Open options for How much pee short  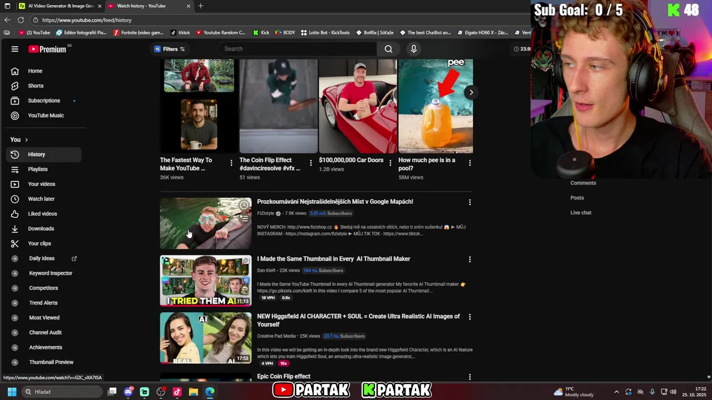click(x=470, y=163)
